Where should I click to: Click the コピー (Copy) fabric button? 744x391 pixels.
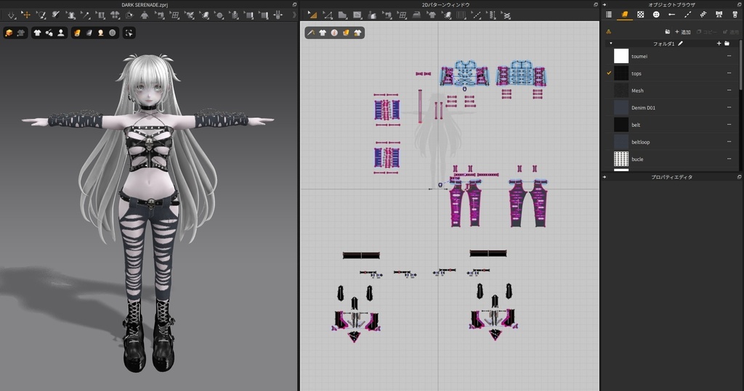click(x=707, y=32)
